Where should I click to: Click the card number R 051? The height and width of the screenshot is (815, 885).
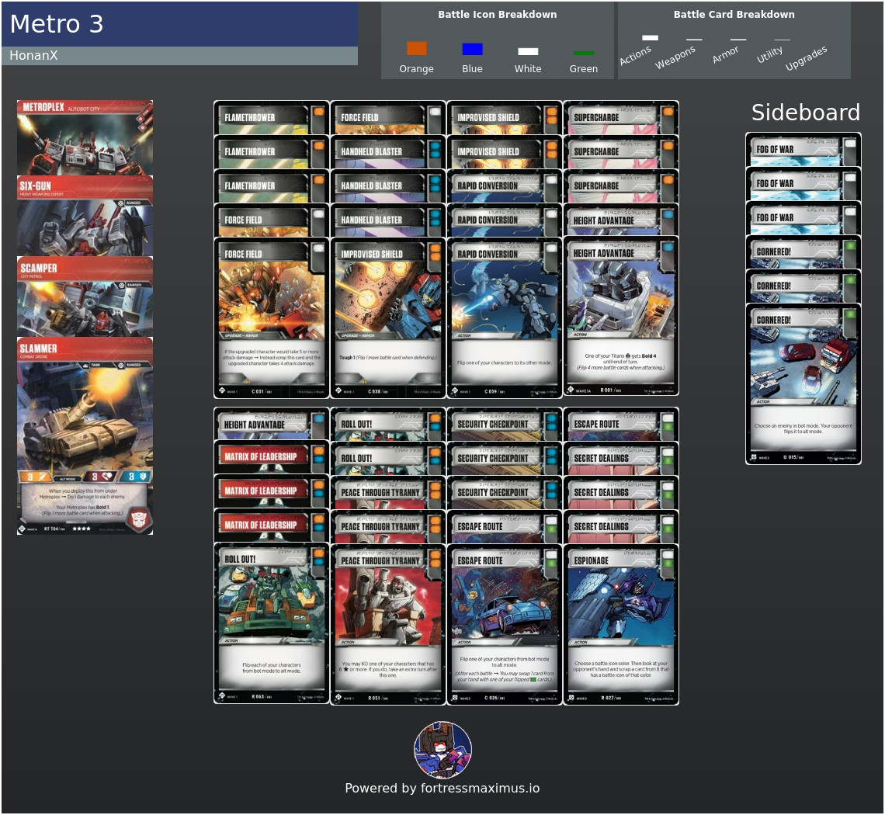[x=373, y=698]
